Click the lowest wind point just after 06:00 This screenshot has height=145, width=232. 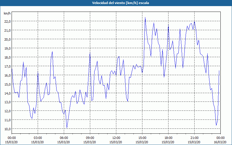(x=67, y=128)
